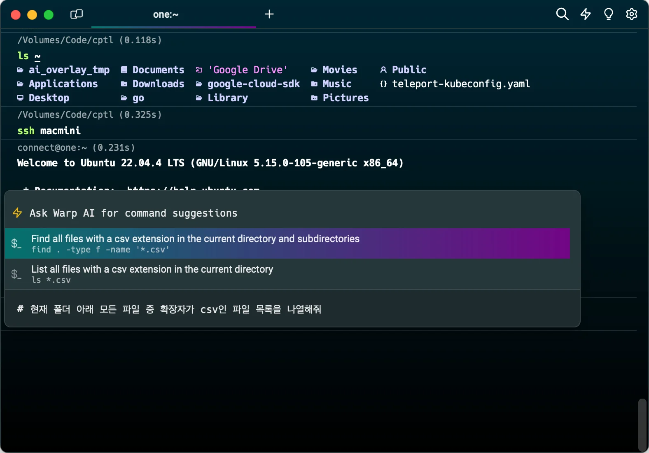Click the folder icon next to Library
Screen dimensions: 649x453
coord(199,98)
